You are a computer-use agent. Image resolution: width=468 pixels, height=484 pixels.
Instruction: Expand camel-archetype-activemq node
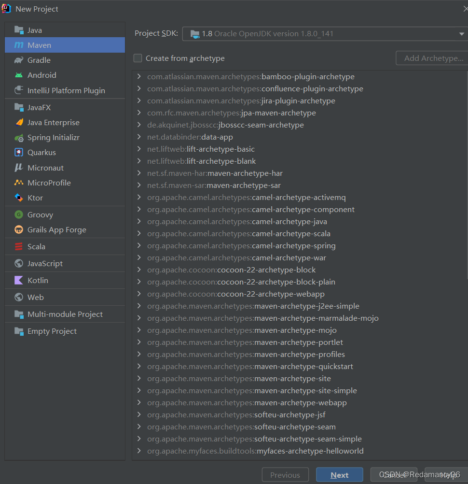139,197
